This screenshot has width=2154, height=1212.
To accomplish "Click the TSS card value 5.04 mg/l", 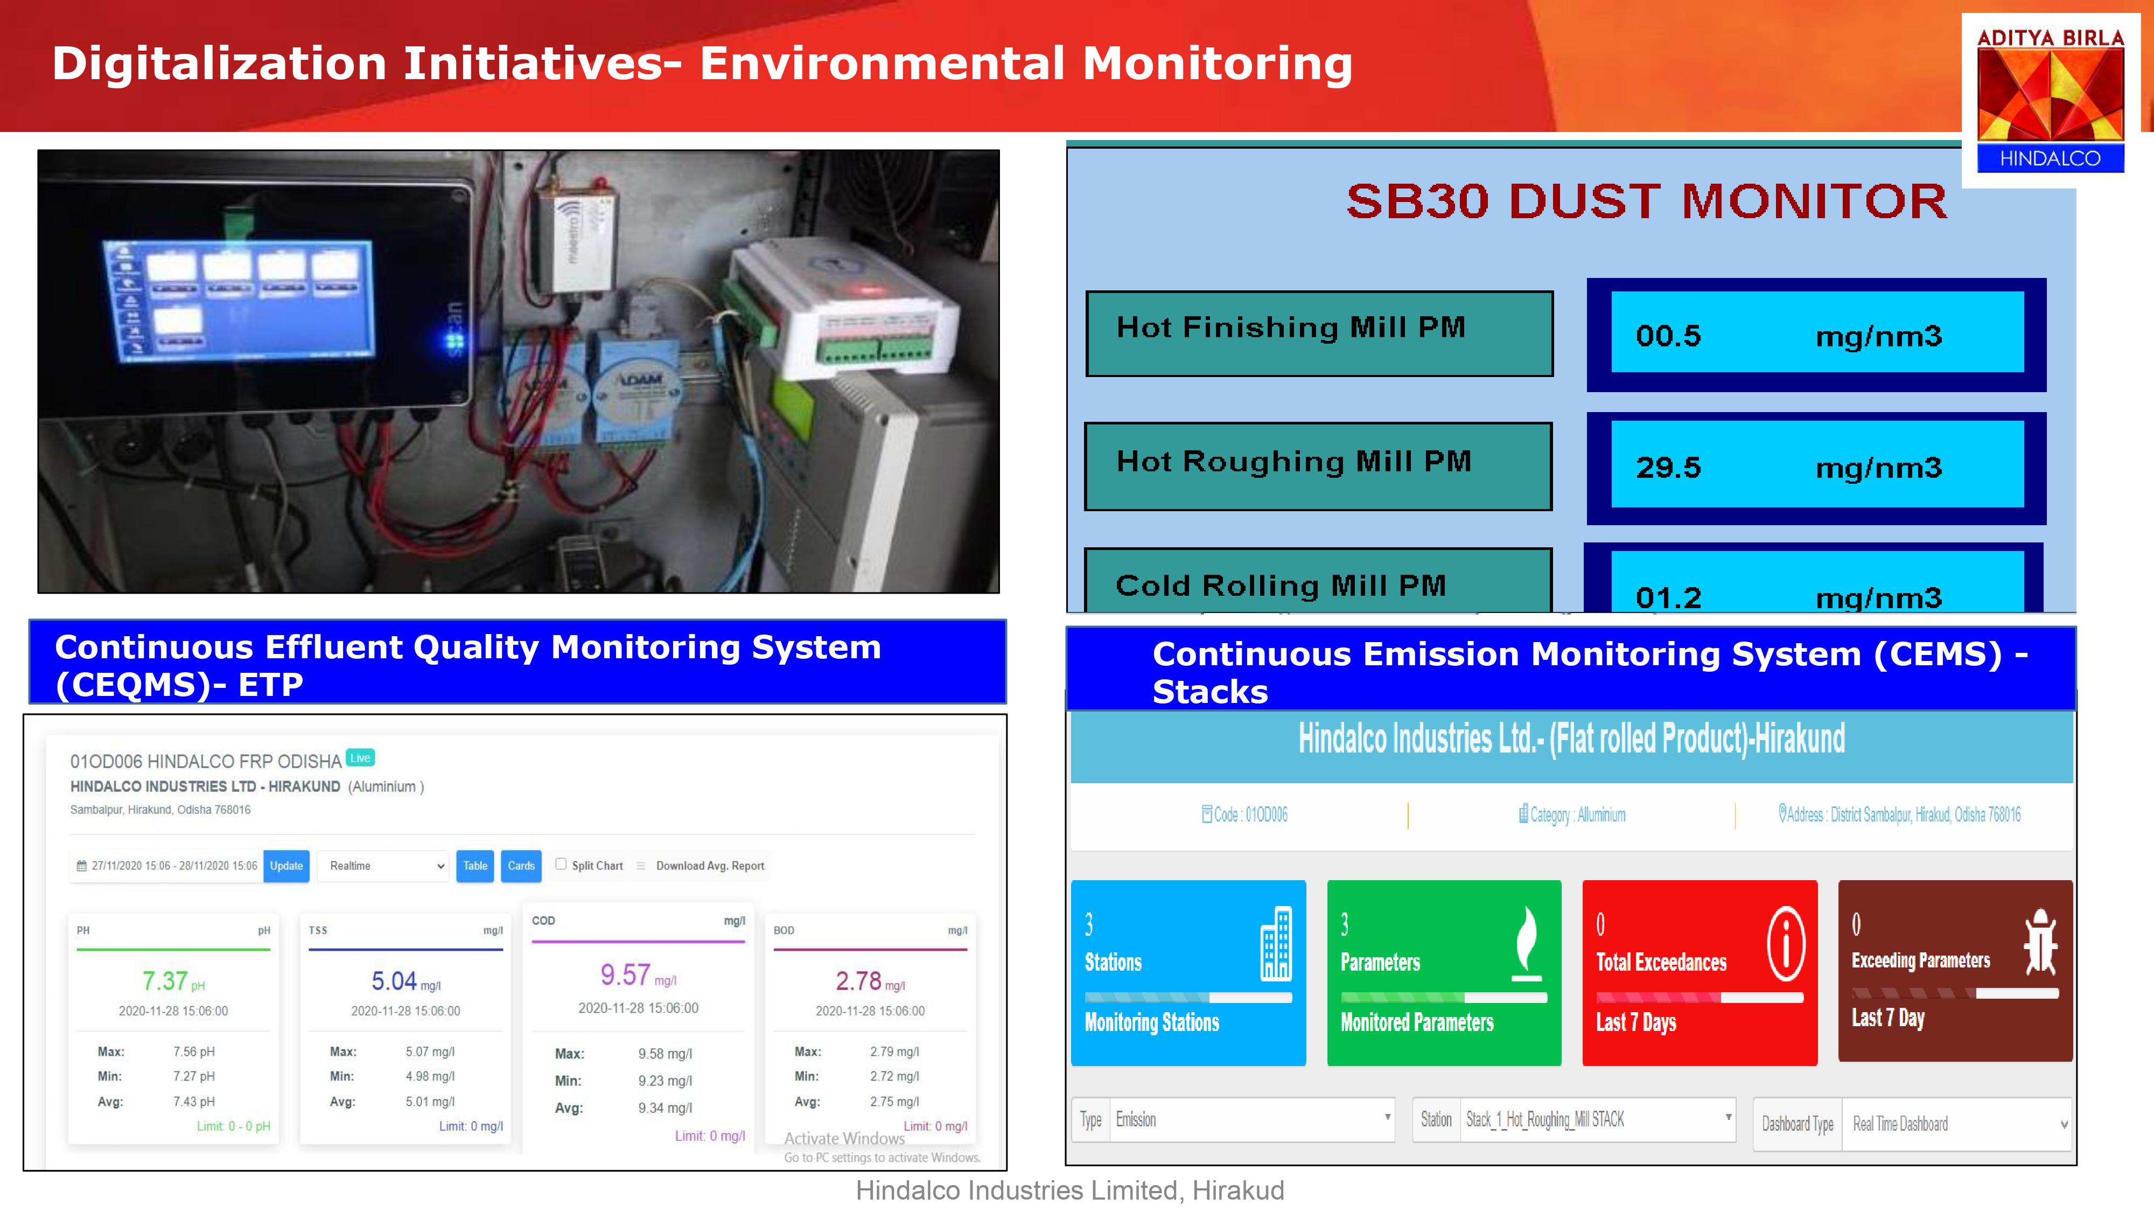I will pos(405,980).
